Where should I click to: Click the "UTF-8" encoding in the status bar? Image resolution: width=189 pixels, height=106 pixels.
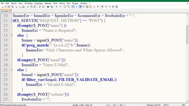tap(166, 105)
